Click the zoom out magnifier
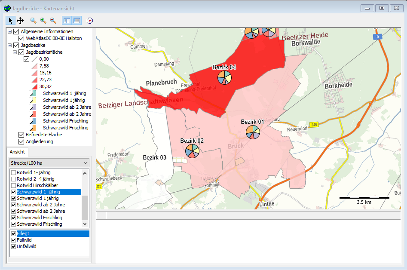 click(53, 20)
